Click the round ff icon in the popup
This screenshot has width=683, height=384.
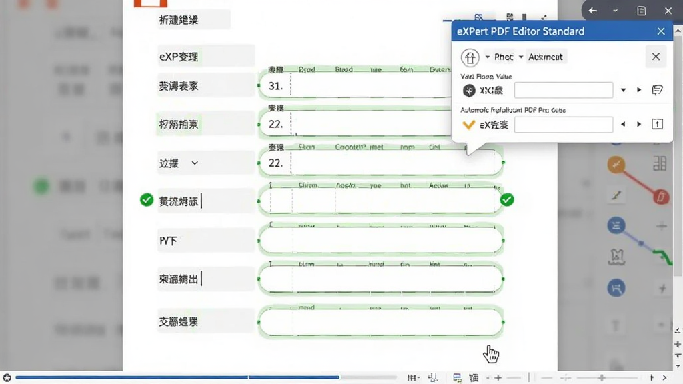[x=470, y=57]
